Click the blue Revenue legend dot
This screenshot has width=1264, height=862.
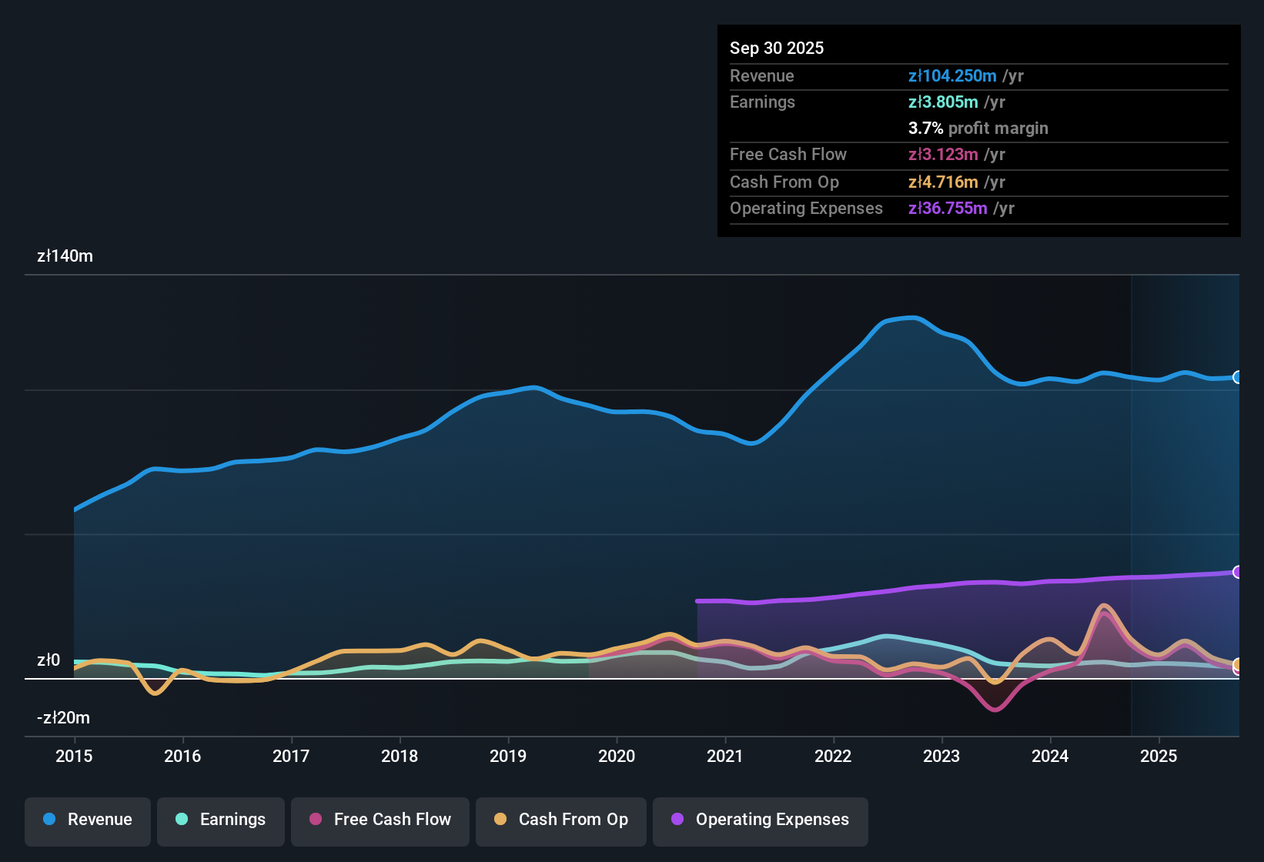(48, 820)
